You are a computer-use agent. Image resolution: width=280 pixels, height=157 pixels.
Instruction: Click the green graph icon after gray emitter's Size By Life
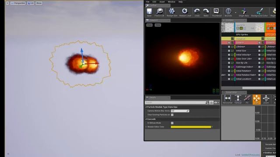point(263,63)
